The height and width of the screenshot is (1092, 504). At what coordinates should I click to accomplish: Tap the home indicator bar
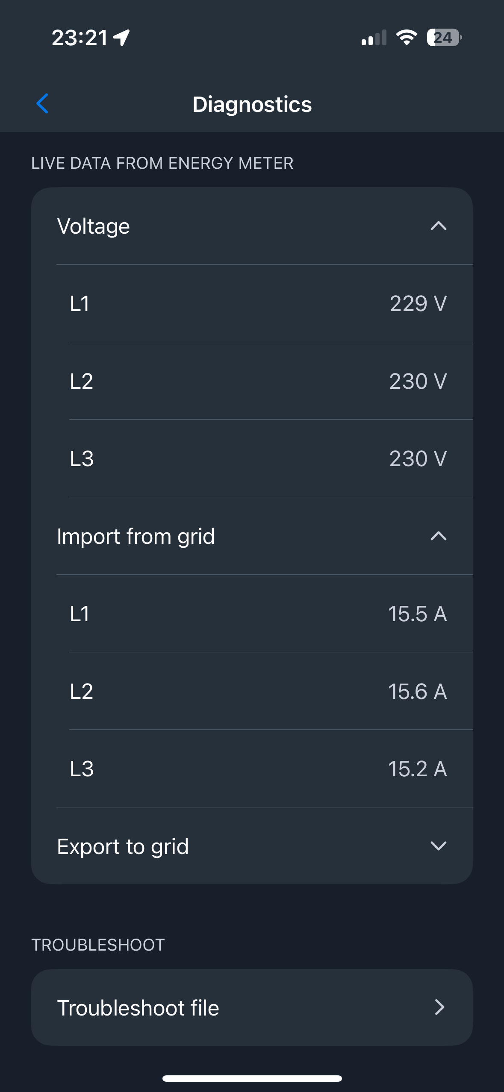click(x=252, y=1078)
